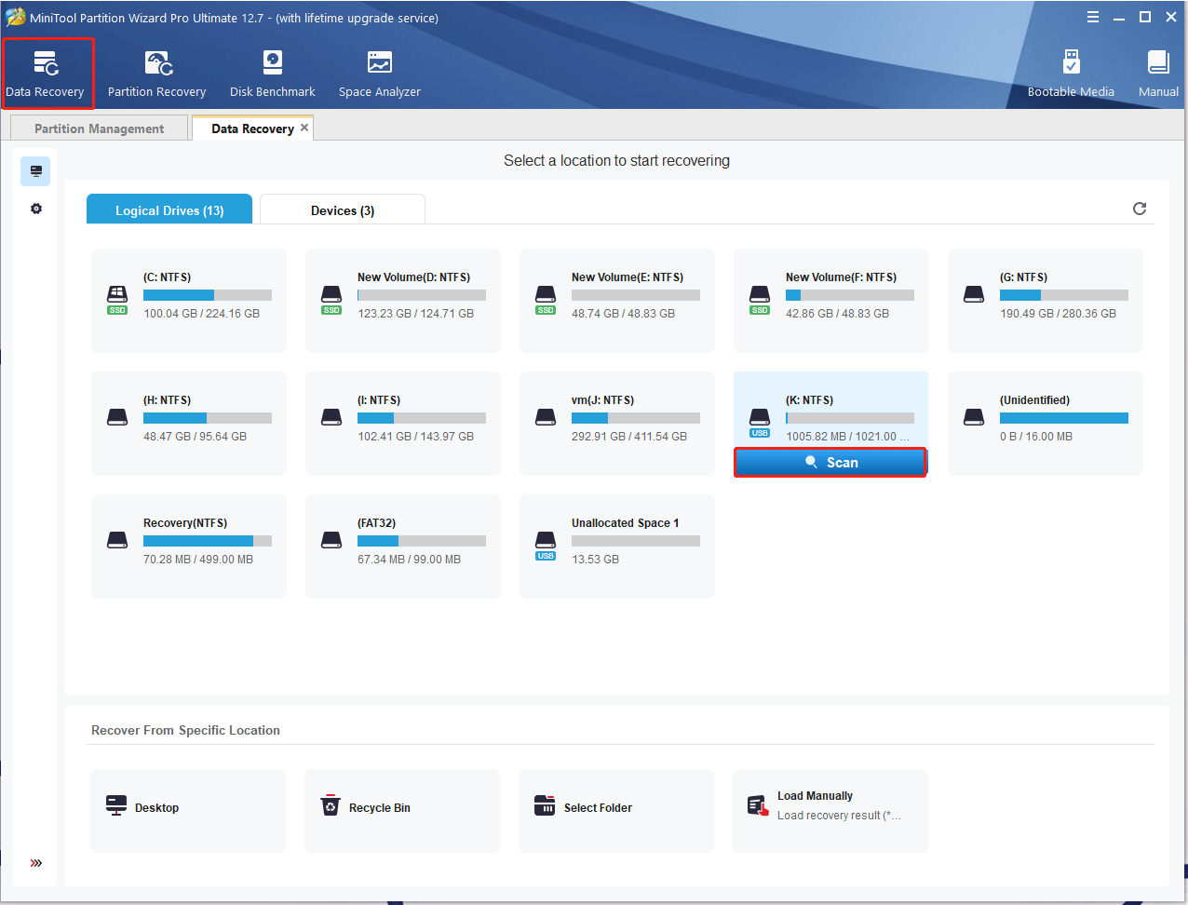Click G drive usage bar
This screenshot has width=1188, height=905.
1064,295
